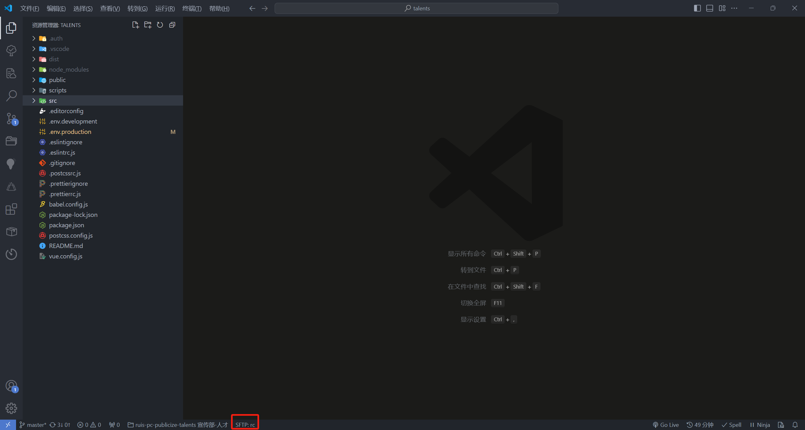Expand the public folder
805x430 pixels.
coord(103,80)
